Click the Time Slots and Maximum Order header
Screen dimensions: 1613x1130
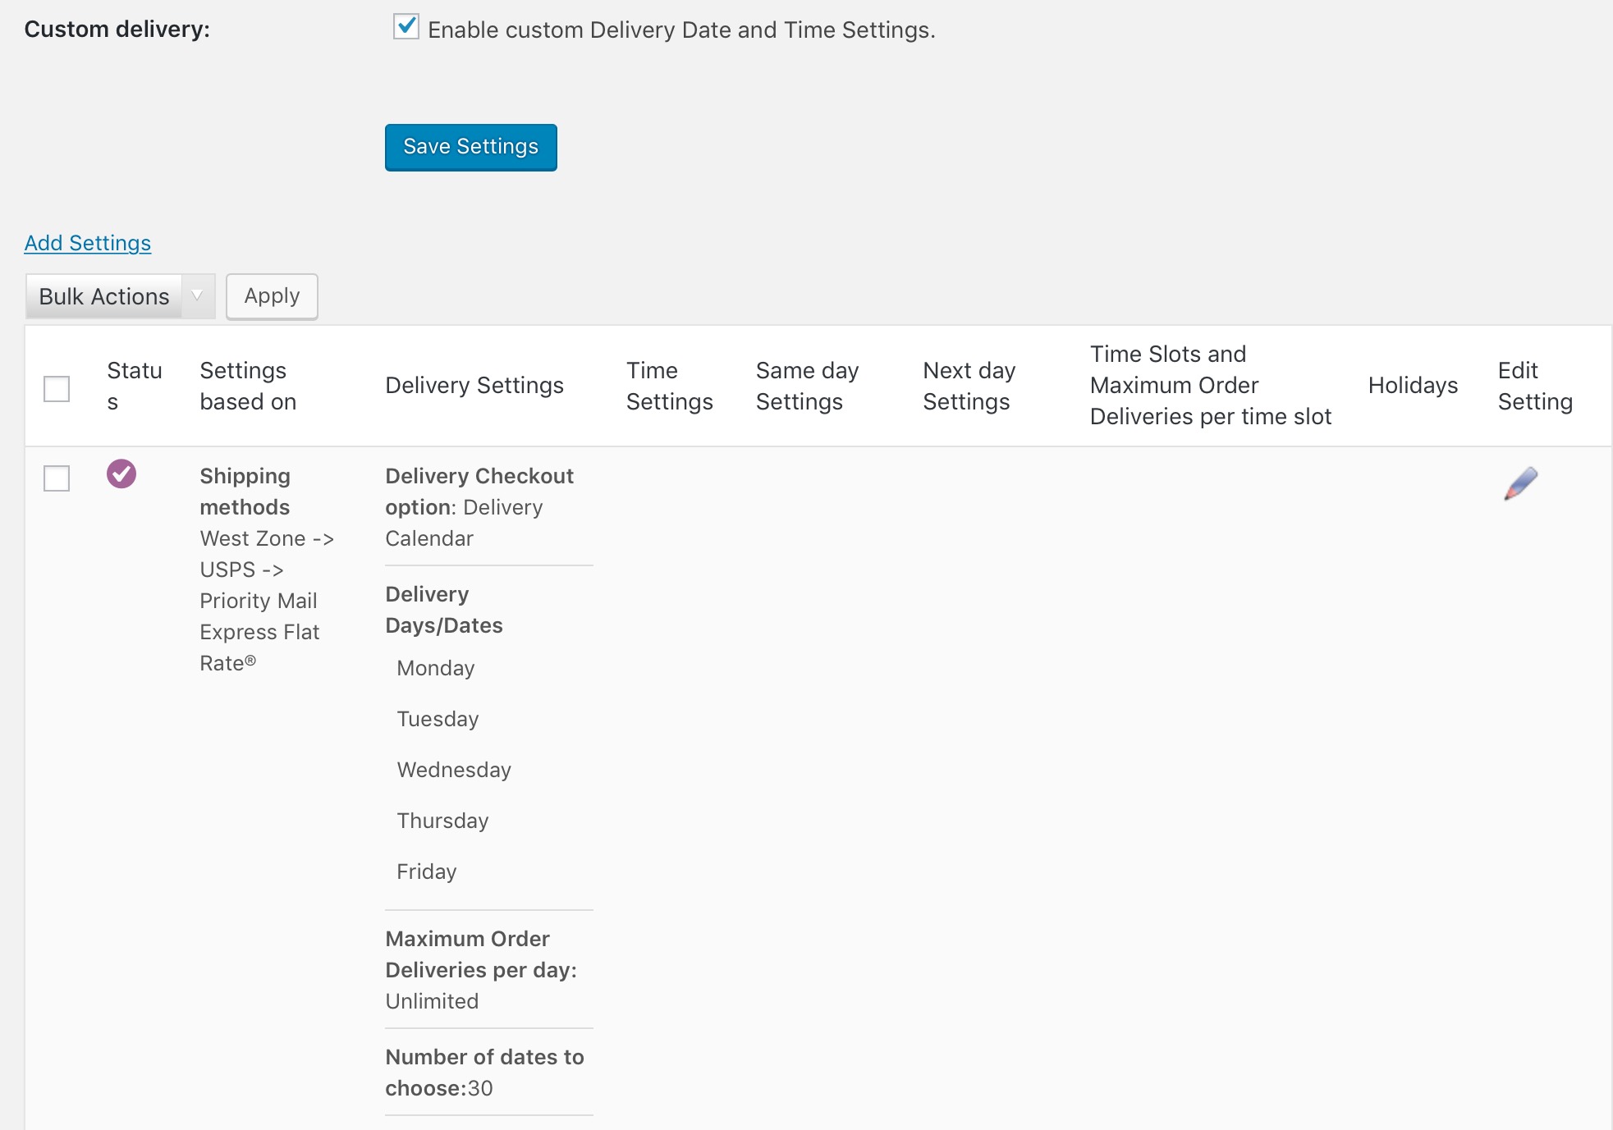point(1209,386)
